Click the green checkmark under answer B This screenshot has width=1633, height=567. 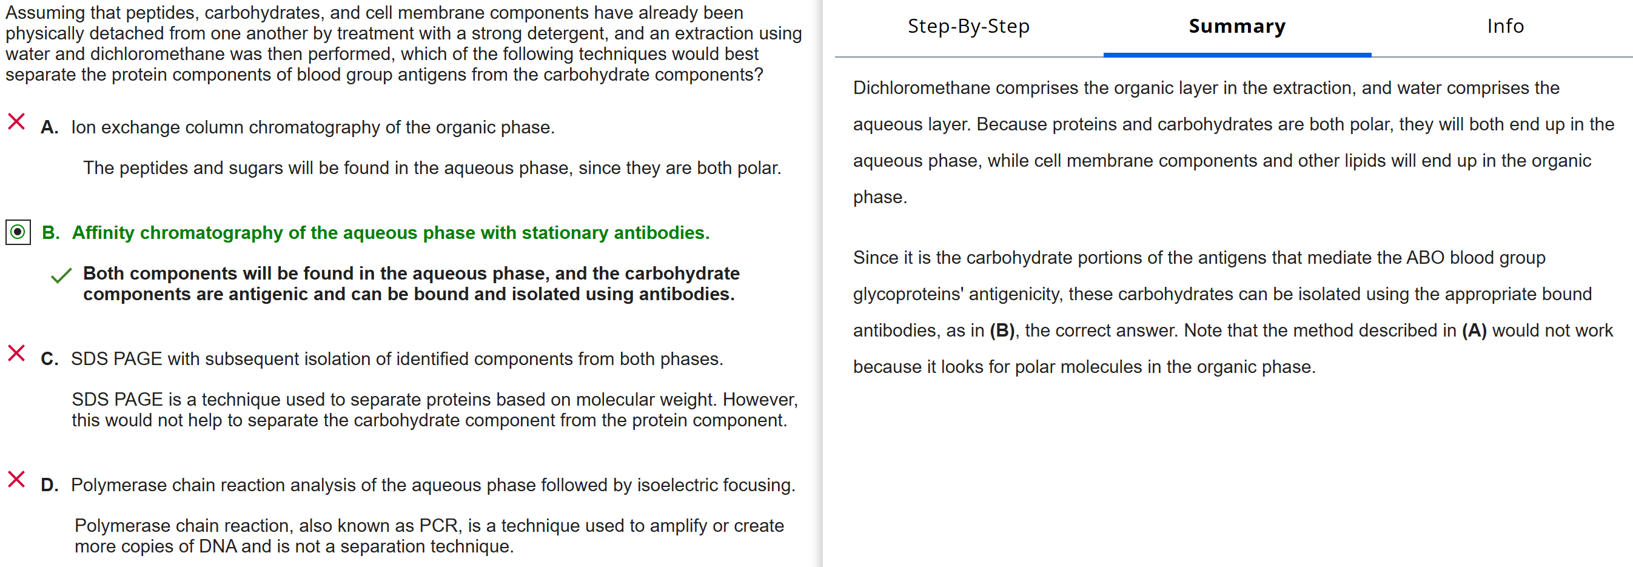[x=61, y=275]
